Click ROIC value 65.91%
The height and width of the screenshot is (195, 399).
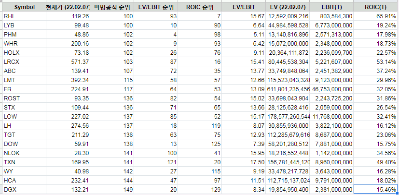click(x=375, y=16)
